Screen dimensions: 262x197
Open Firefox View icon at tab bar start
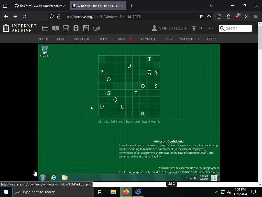5,6
